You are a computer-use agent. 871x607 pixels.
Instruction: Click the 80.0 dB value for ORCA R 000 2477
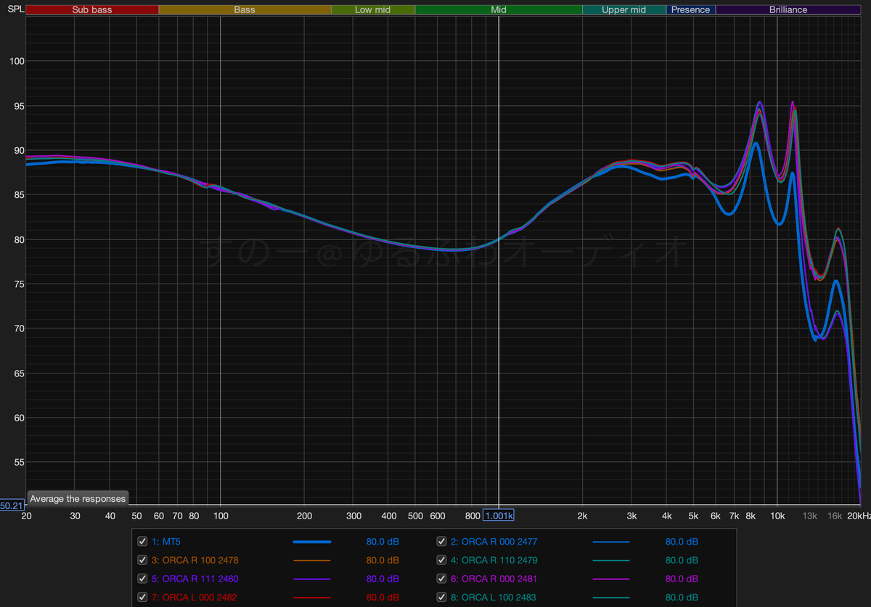tap(682, 542)
